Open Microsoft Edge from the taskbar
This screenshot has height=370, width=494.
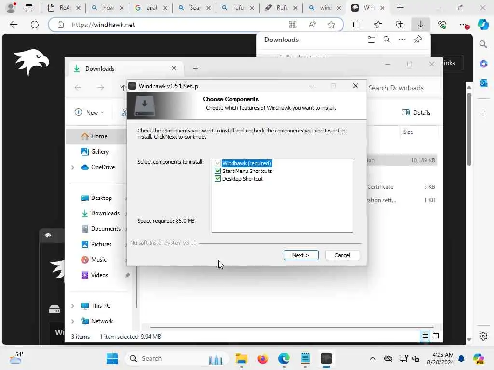[284, 358]
